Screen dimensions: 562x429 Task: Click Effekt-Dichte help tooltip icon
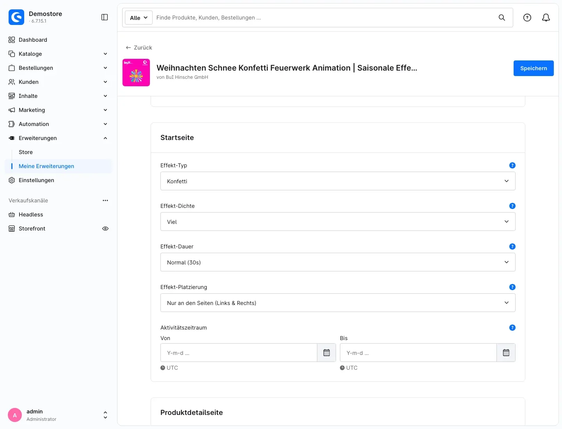click(512, 206)
